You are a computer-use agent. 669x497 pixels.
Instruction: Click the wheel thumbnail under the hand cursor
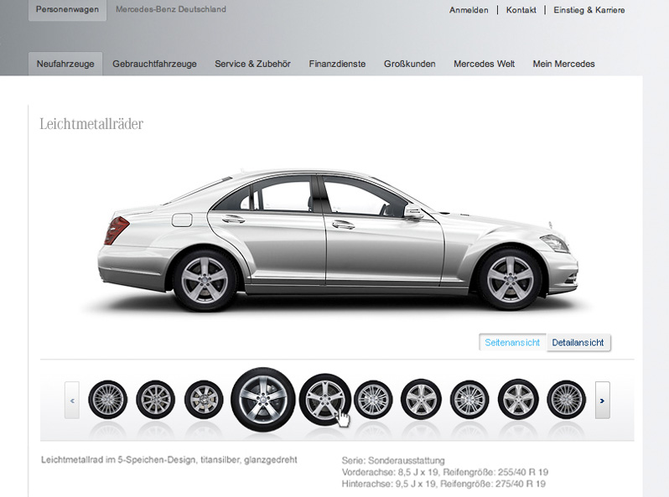click(324, 399)
